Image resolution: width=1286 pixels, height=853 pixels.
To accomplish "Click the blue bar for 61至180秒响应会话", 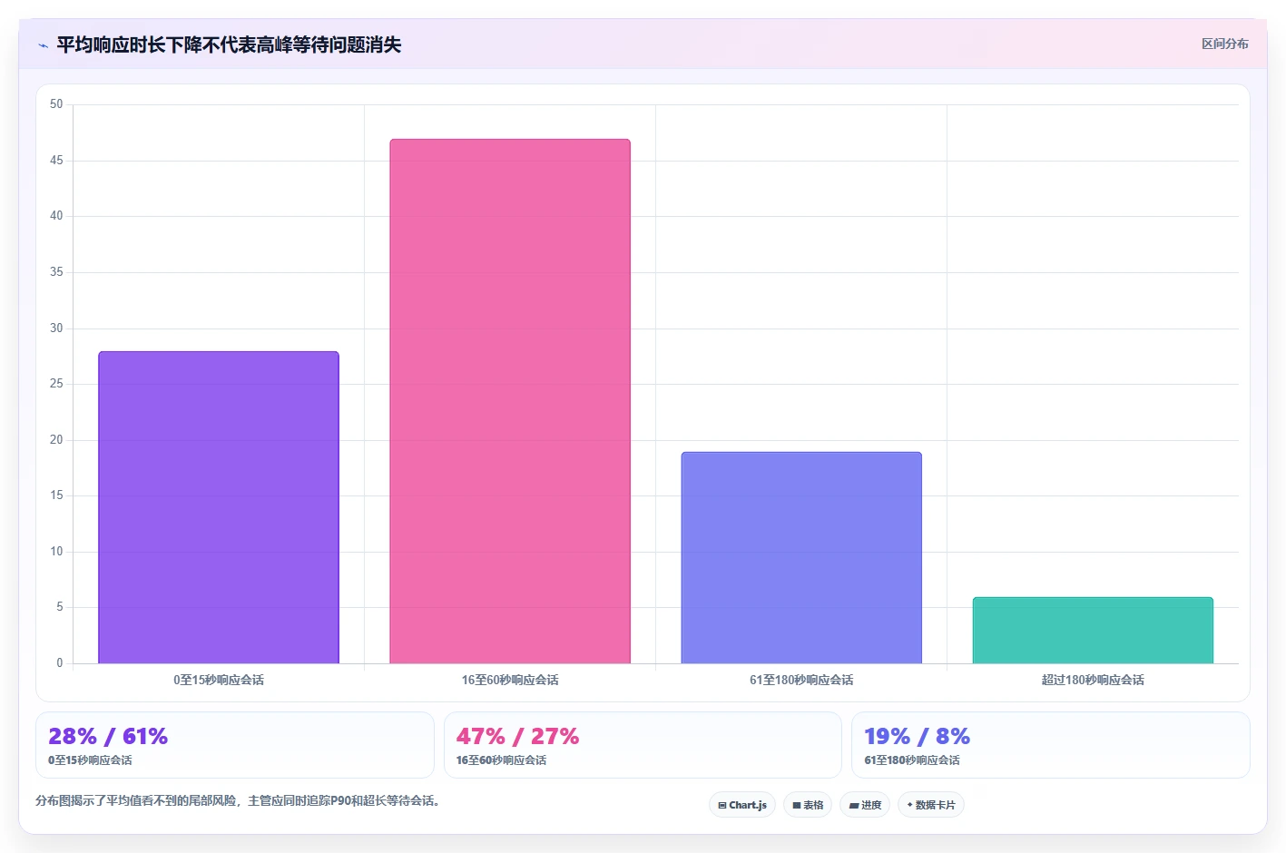I will (x=801, y=557).
